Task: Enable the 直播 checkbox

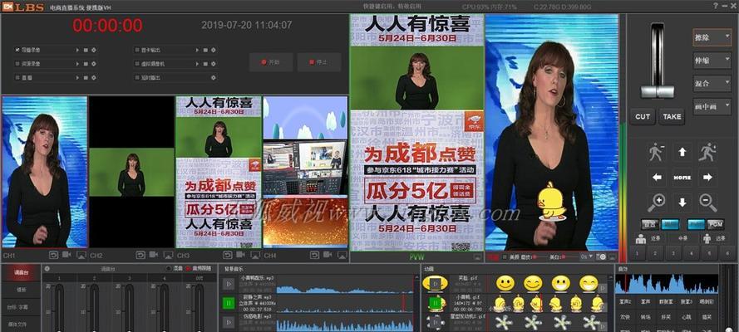Action: pos(17,76)
